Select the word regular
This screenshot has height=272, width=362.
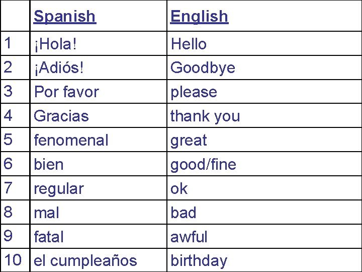pos(58,188)
